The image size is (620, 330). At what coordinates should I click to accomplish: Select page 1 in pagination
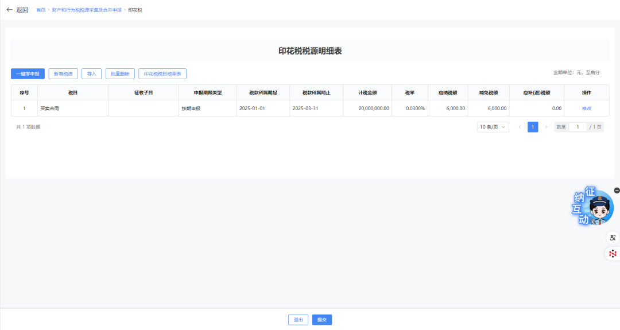[x=533, y=127]
